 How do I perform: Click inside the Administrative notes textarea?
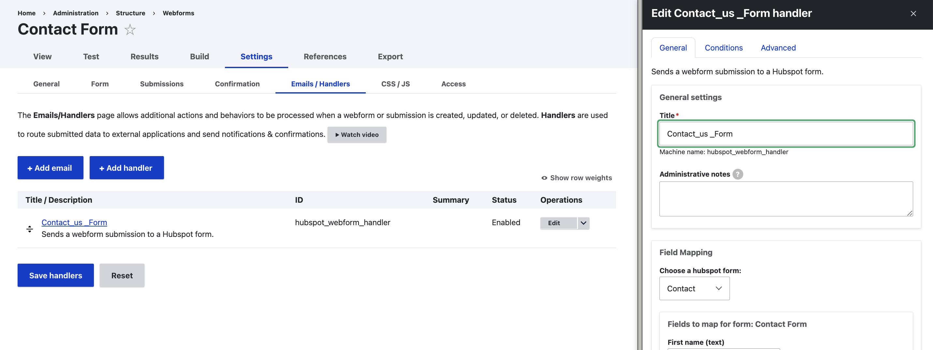(786, 199)
